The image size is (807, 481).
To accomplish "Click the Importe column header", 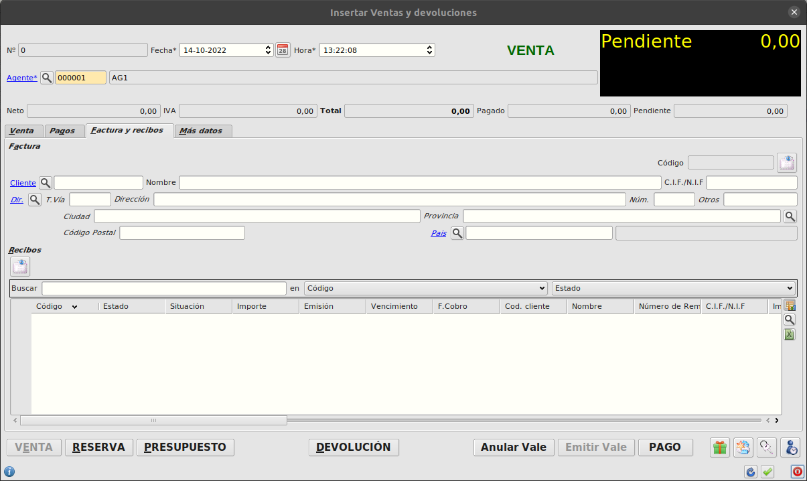I will (x=266, y=307).
